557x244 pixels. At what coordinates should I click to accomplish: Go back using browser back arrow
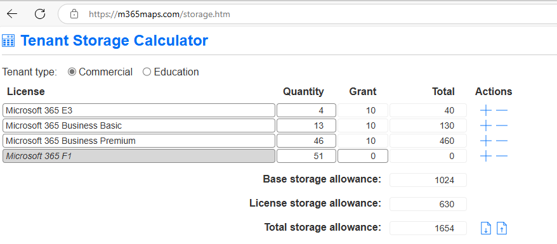point(12,14)
